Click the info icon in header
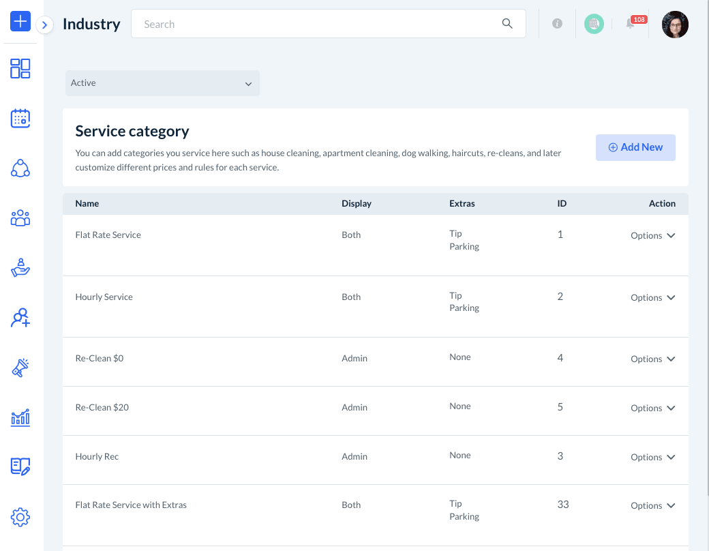The width and height of the screenshot is (709, 551). click(x=557, y=24)
